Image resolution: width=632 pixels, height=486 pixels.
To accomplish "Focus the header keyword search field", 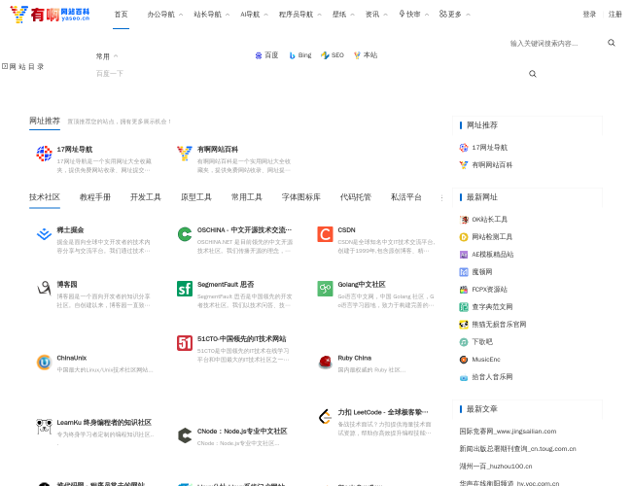I will 554,43.
